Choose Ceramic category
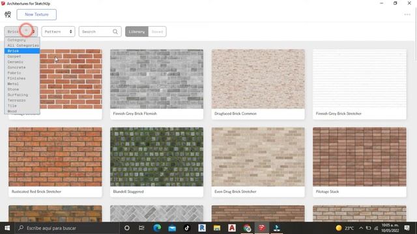Screen dimensions: 417x234 (22, 62)
